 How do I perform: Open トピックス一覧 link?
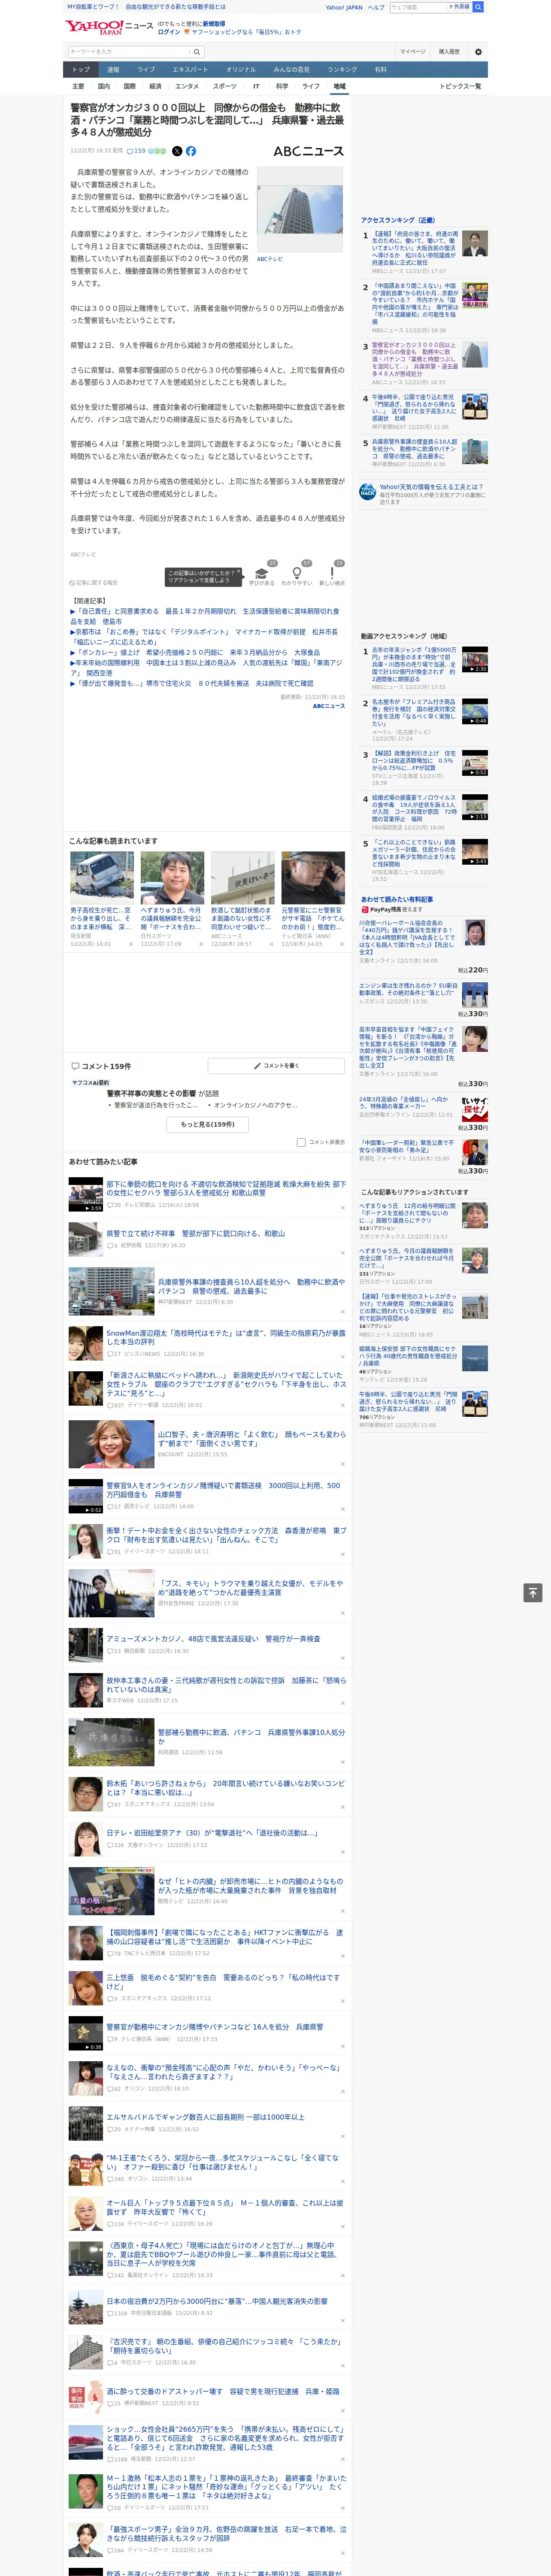point(460,86)
